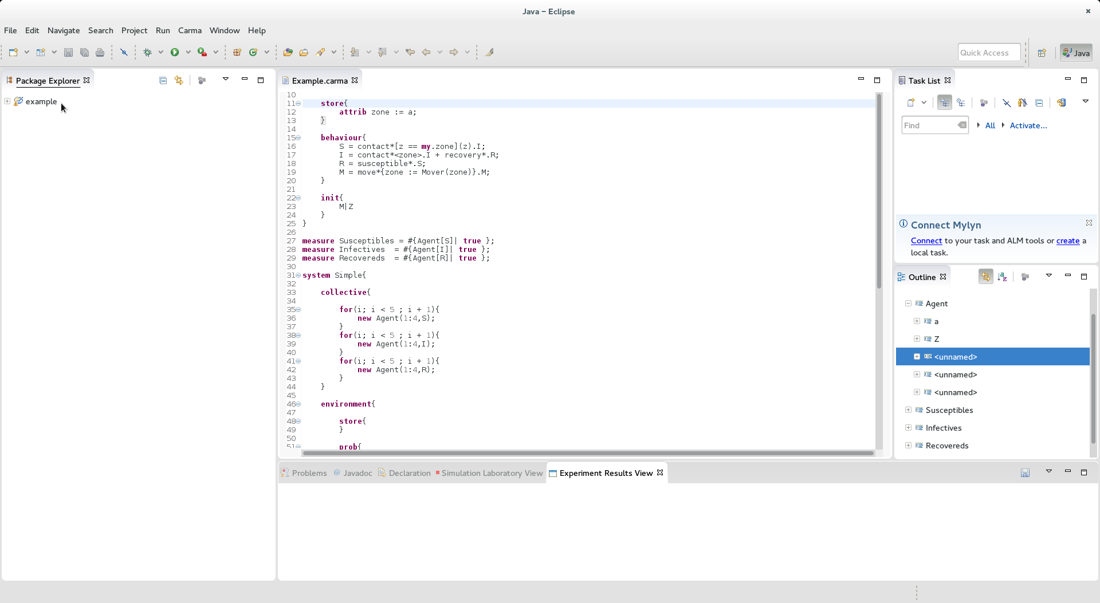The height and width of the screenshot is (603, 1100).
Task: Click the Connect link in Mylyn panel
Action: pyautogui.click(x=926, y=241)
